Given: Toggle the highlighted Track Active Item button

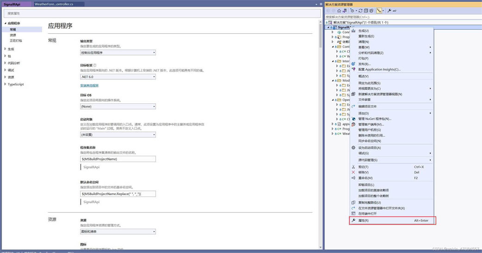Looking at the screenshot, I should coord(379,11).
